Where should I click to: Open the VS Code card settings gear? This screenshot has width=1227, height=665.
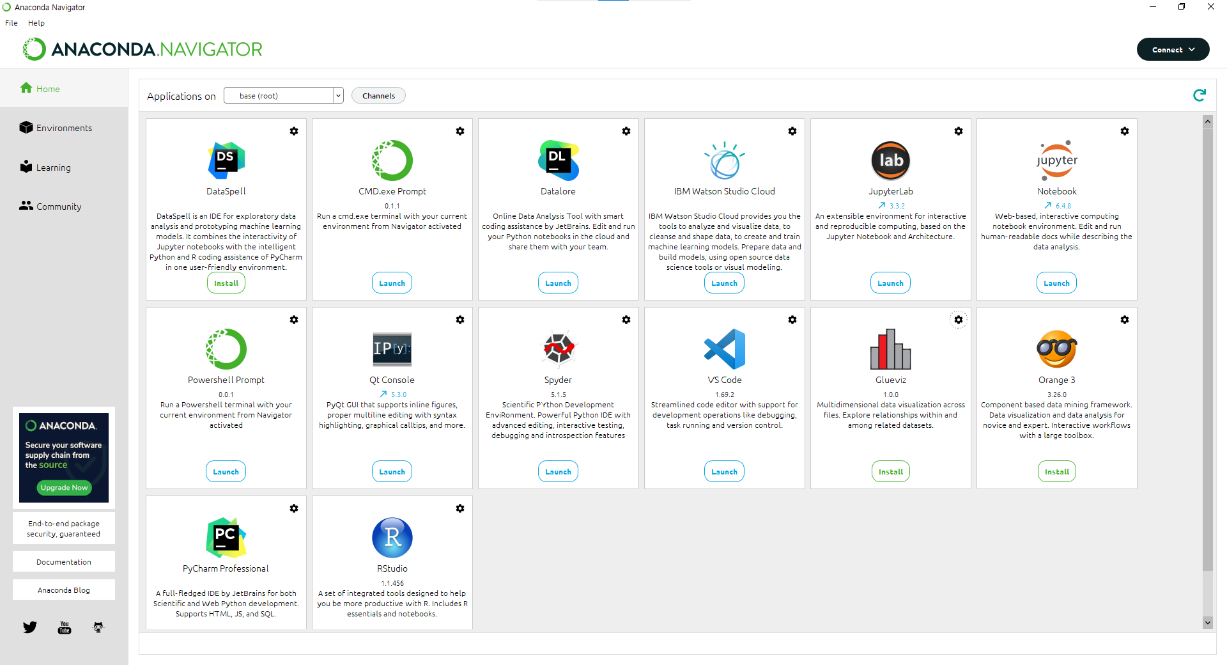click(x=792, y=320)
